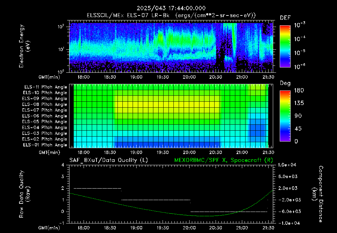Click the Deg pitch angle color bar
This screenshot has width=337, height=233.
285,116
